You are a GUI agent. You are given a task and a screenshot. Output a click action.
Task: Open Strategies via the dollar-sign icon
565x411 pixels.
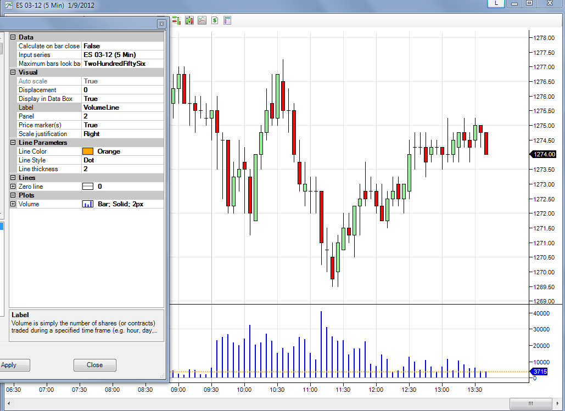pos(215,20)
